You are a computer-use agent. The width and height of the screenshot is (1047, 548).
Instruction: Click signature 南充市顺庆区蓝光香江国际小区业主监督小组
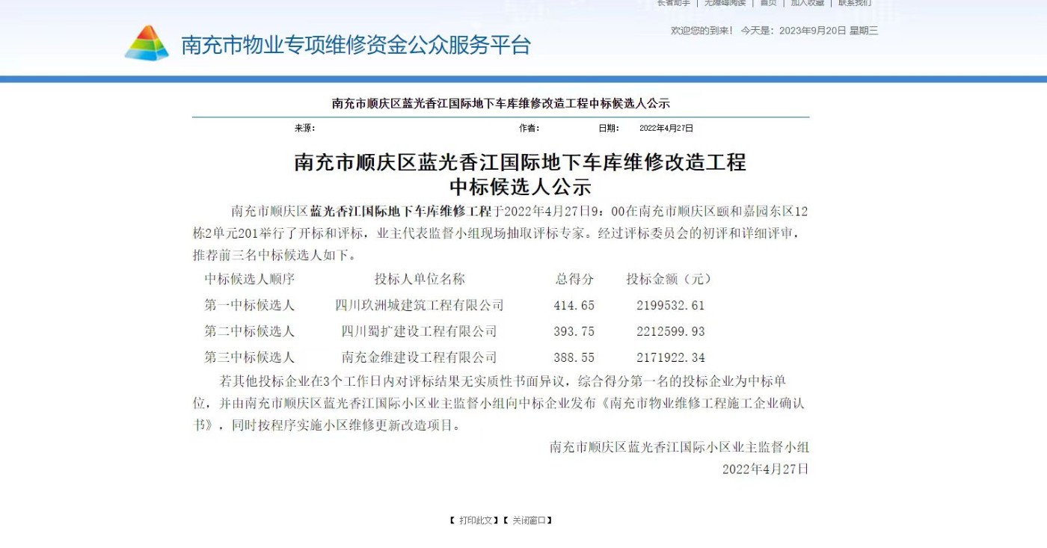pos(679,447)
